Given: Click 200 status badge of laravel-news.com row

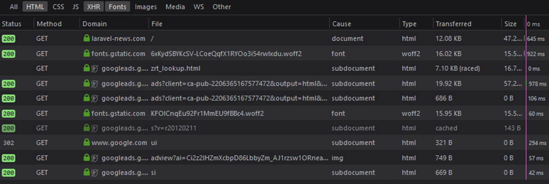Looking at the screenshot, I should click(9, 39).
